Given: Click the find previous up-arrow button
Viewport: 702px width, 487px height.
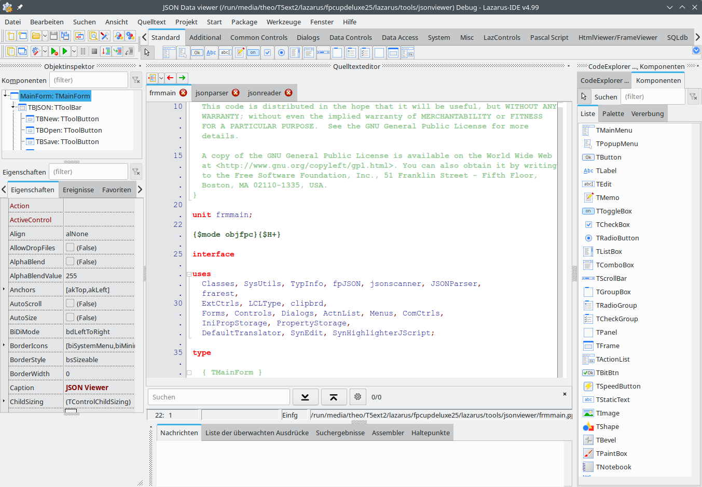Looking at the screenshot, I should (x=334, y=397).
